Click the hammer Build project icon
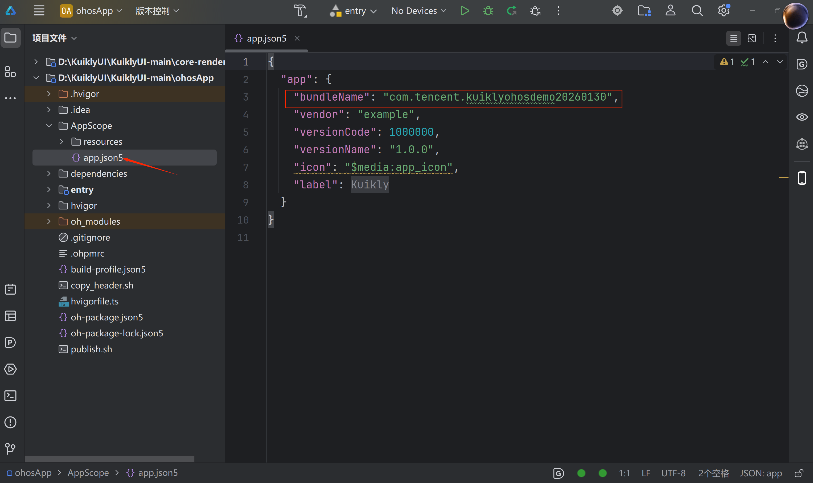The width and height of the screenshot is (813, 483). click(x=300, y=11)
